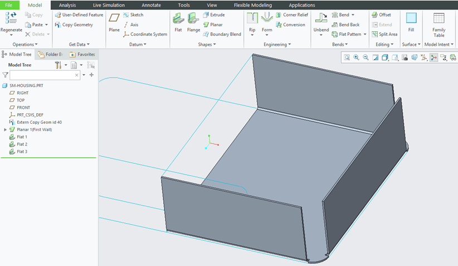The height and width of the screenshot is (266, 458).
Task: Click the model tree search field
Action: [x=45, y=75]
